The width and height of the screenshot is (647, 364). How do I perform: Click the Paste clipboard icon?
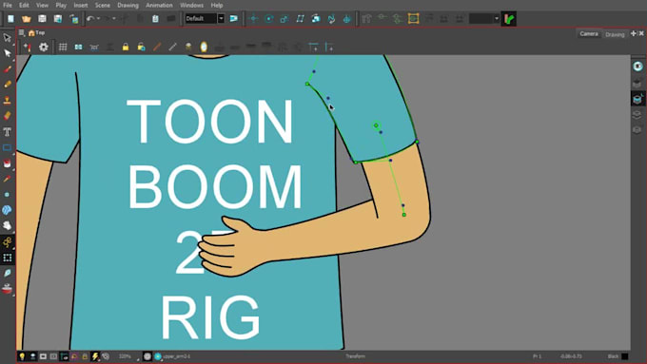tap(155, 19)
